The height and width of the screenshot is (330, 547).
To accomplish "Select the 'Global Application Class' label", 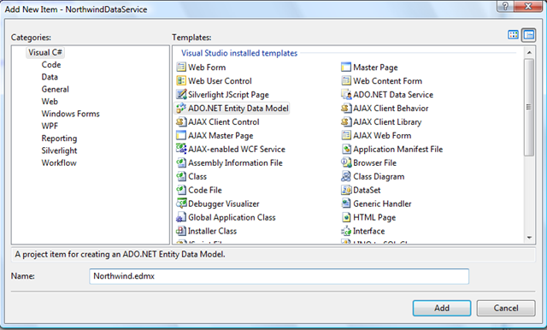I will click(x=232, y=217).
